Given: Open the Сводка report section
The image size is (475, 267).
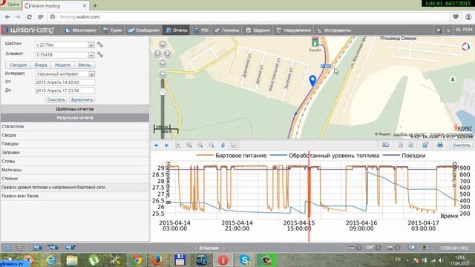Looking at the screenshot, I should tap(74, 135).
